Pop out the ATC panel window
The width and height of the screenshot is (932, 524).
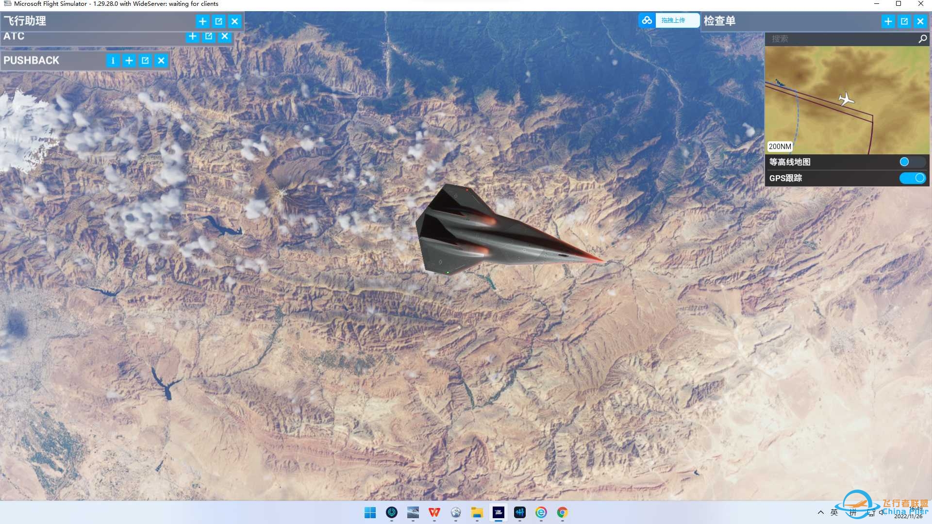(x=209, y=36)
